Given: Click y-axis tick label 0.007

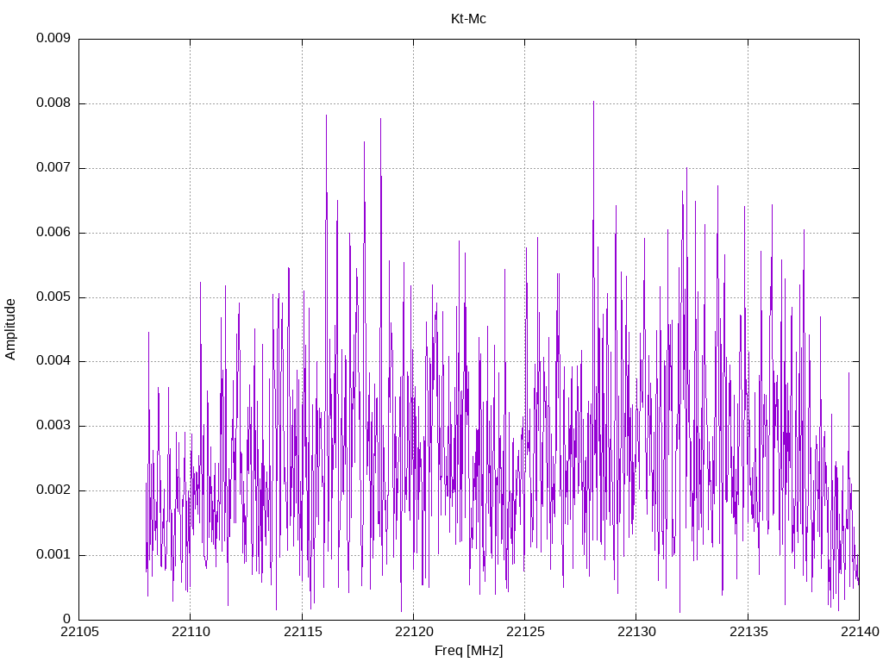Looking at the screenshot, I should (x=53, y=168).
